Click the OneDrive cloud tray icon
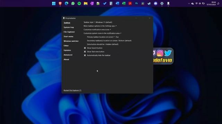This screenshot has height=124, width=222. tap(193, 4)
